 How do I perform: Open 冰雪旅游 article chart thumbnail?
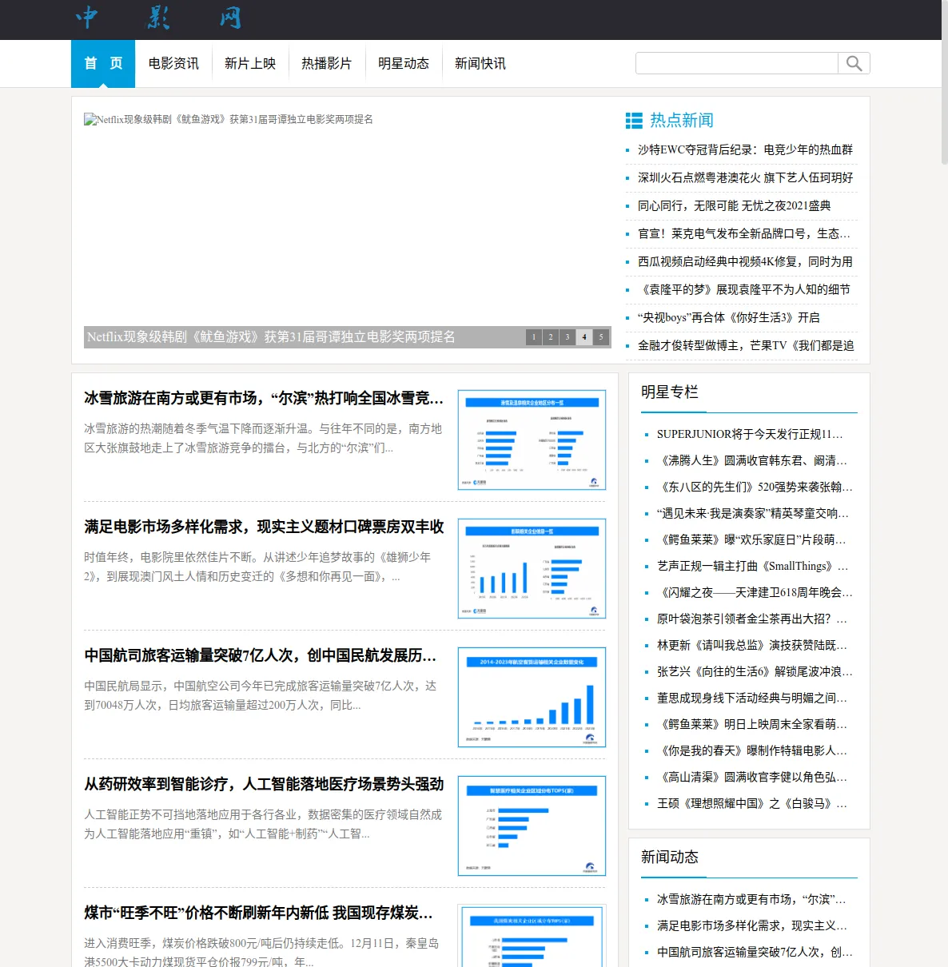[532, 440]
